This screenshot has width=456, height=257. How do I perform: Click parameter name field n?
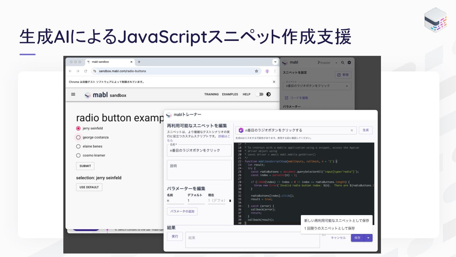[x=175, y=201]
